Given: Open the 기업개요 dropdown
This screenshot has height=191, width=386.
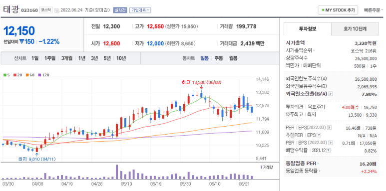Looking at the screenshot, I should click(x=140, y=10).
